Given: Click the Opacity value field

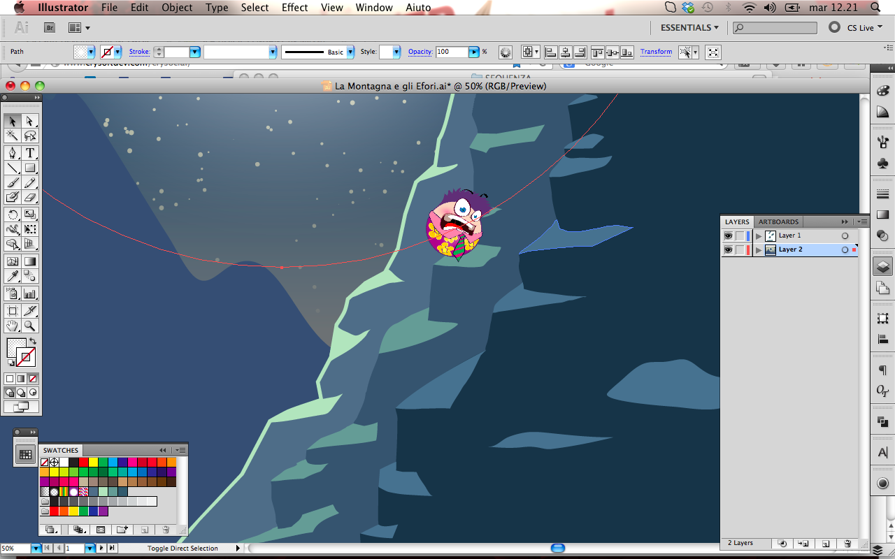Looking at the screenshot, I should [451, 52].
